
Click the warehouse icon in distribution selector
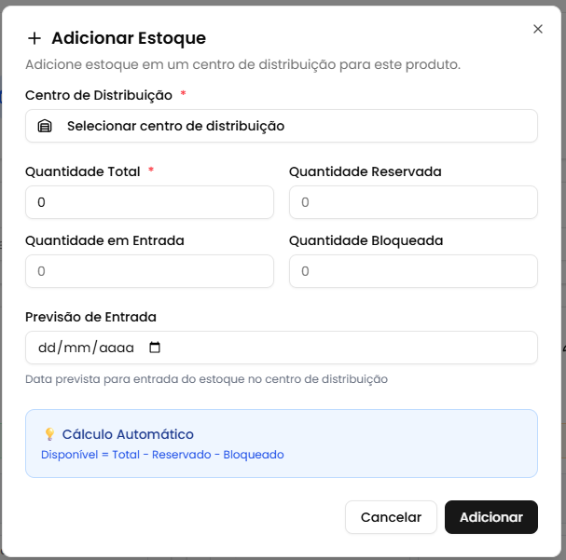[x=45, y=126]
